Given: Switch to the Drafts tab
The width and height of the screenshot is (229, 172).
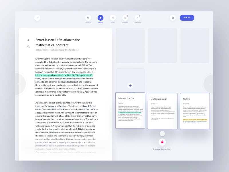Looking at the screenshot, I should [x=113, y=19].
